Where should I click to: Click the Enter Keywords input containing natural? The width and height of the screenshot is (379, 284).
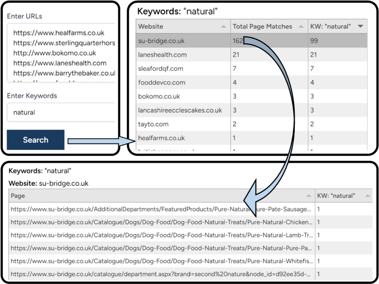click(61, 113)
